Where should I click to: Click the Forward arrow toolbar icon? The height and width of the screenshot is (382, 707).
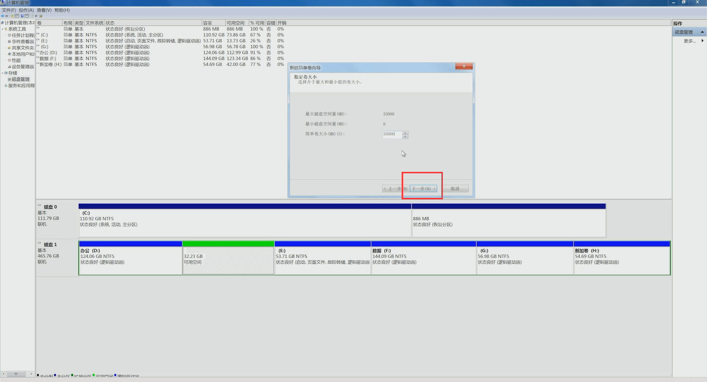(6, 16)
